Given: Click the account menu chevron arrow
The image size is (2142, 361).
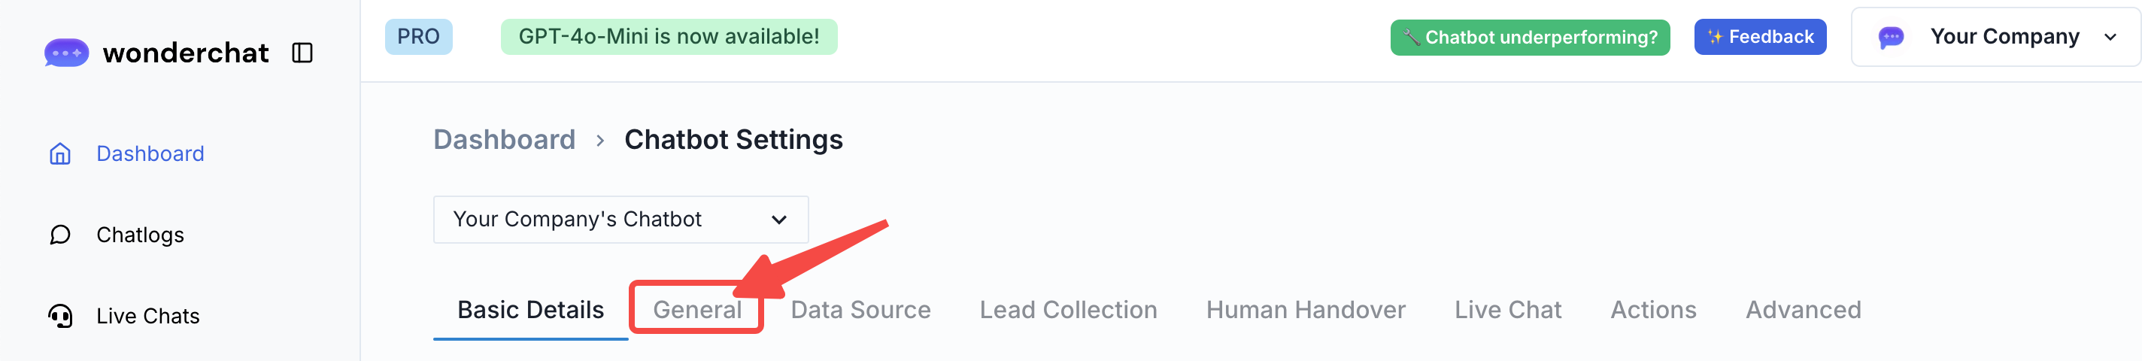Looking at the screenshot, I should (x=2110, y=38).
